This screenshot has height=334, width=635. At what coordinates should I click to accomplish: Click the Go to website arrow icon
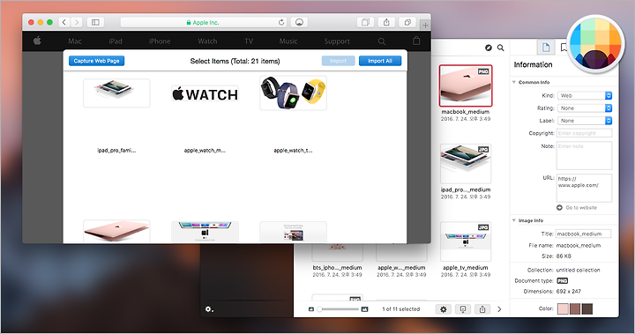pyautogui.click(x=560, y=208)
